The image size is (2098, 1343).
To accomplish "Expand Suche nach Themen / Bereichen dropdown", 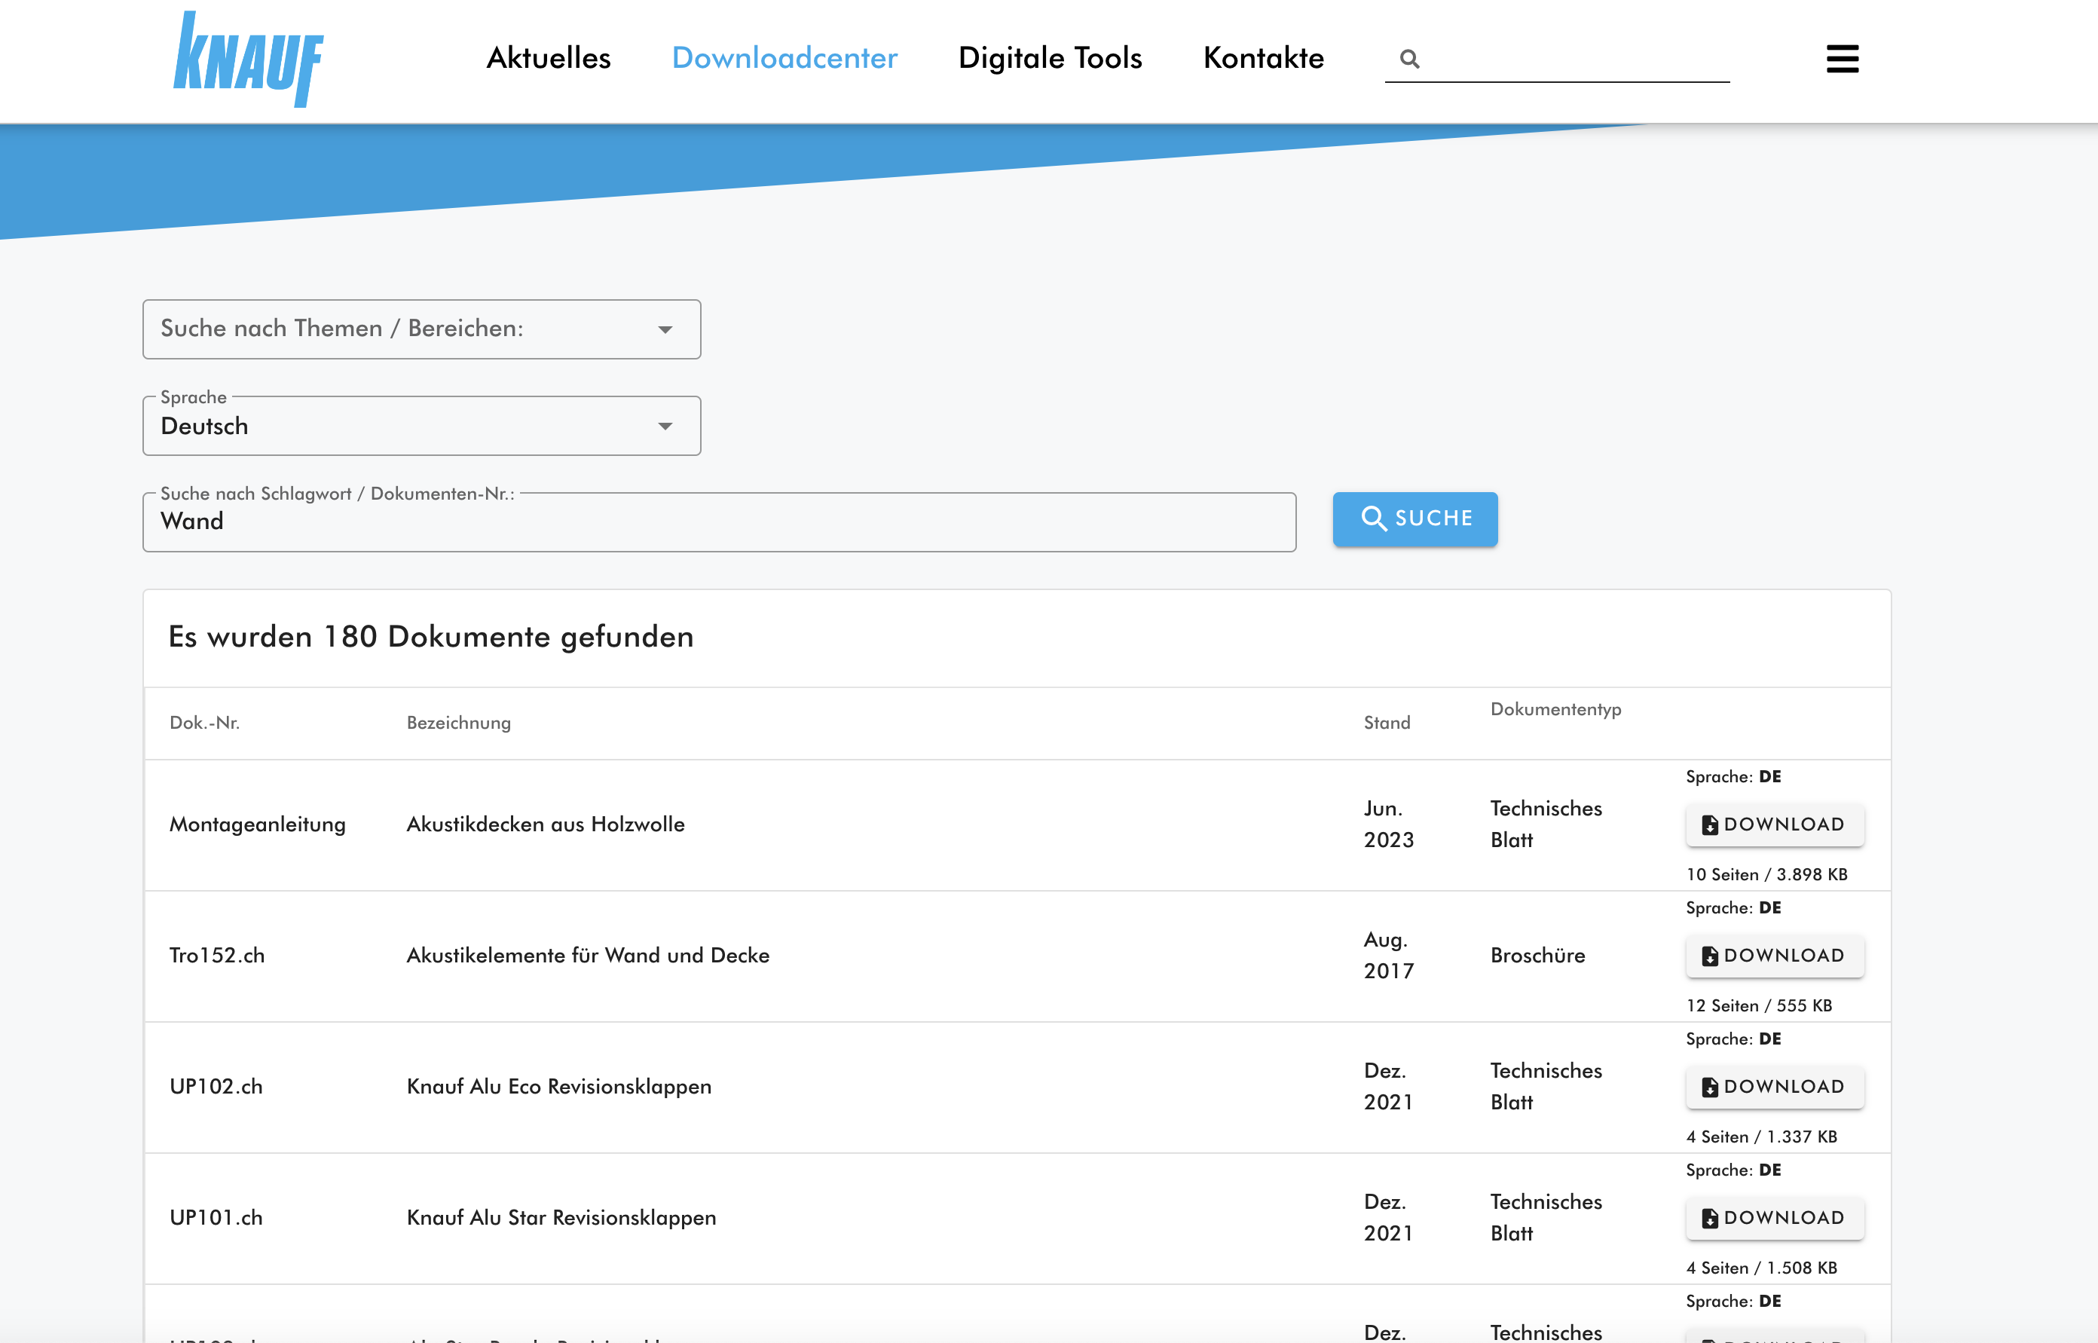I will pyautogui.click(x=421, y=329).
